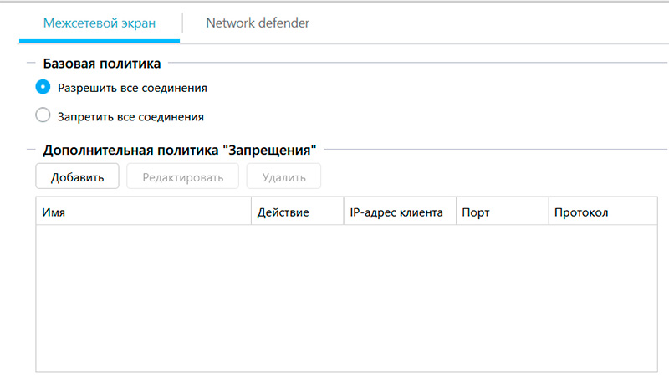Screen dimensions: 669x388
Task: Select the Запретить все соединения radio button
Action: pos(43,116)
